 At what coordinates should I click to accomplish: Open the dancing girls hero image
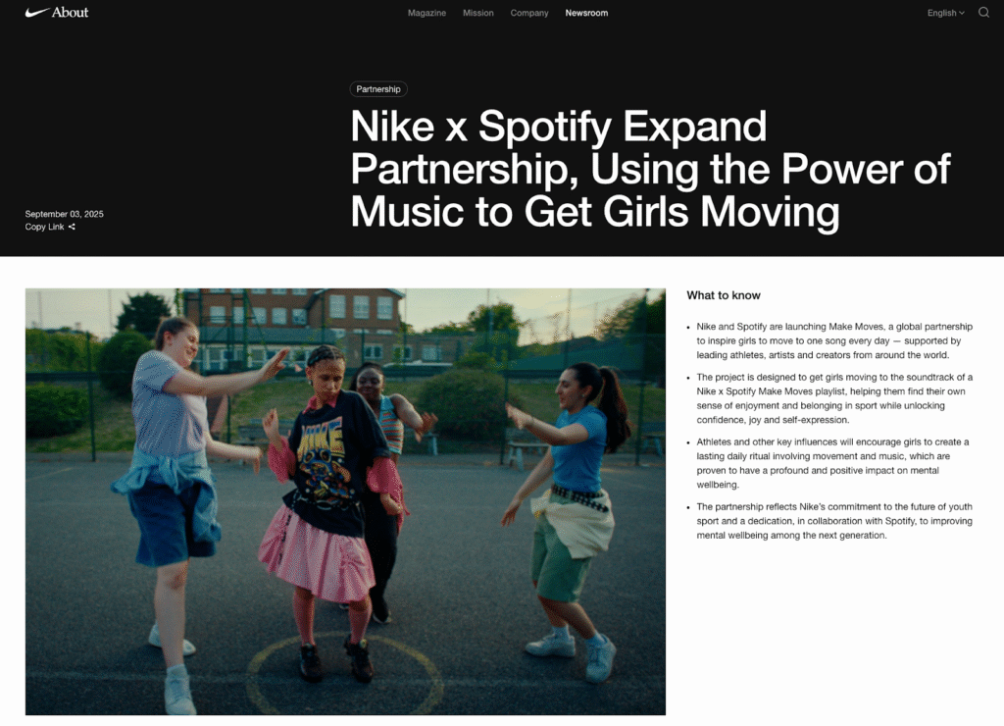pos(345,501)
